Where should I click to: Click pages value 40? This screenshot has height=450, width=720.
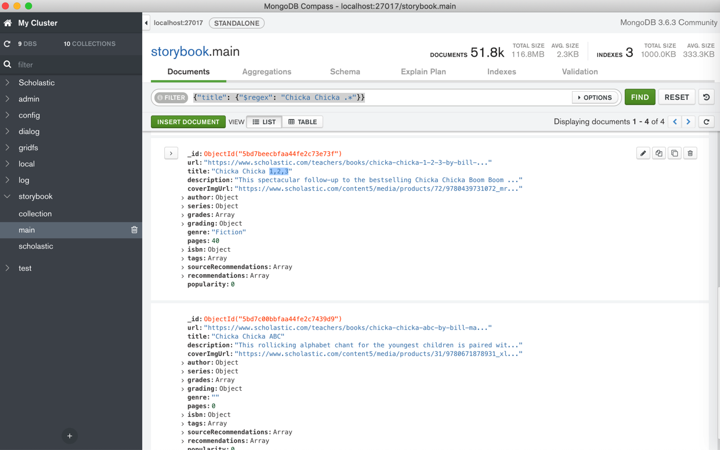[215, 241]
